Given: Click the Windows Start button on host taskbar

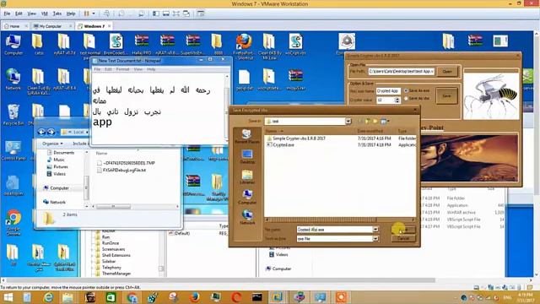Looking at the screenshot, I should click(8, 297).
